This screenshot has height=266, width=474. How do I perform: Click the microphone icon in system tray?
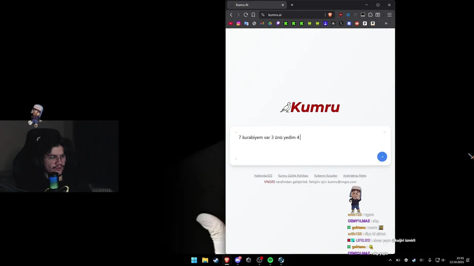(430, 260)
